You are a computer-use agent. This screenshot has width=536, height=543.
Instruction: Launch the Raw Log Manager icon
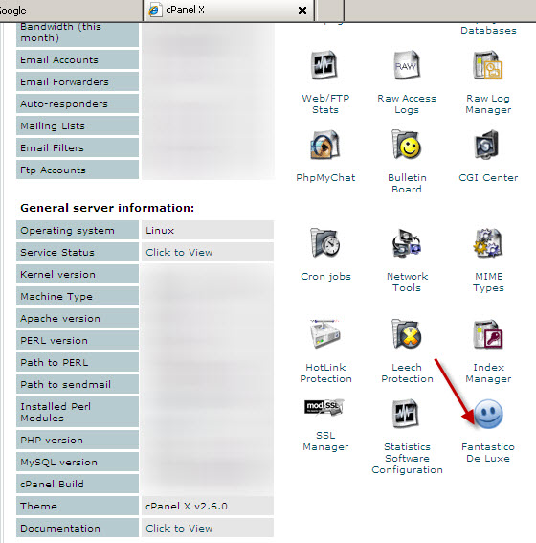pyautogui.click(x=488, y=65)
